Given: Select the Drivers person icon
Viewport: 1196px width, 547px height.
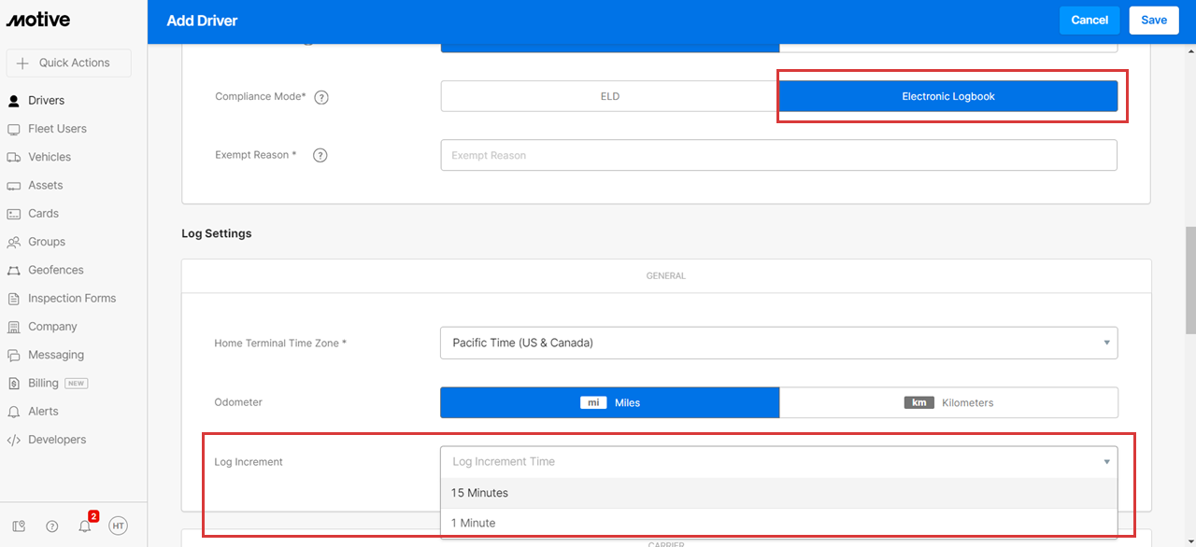Looking at the screenshot, I should pos(13,101).
